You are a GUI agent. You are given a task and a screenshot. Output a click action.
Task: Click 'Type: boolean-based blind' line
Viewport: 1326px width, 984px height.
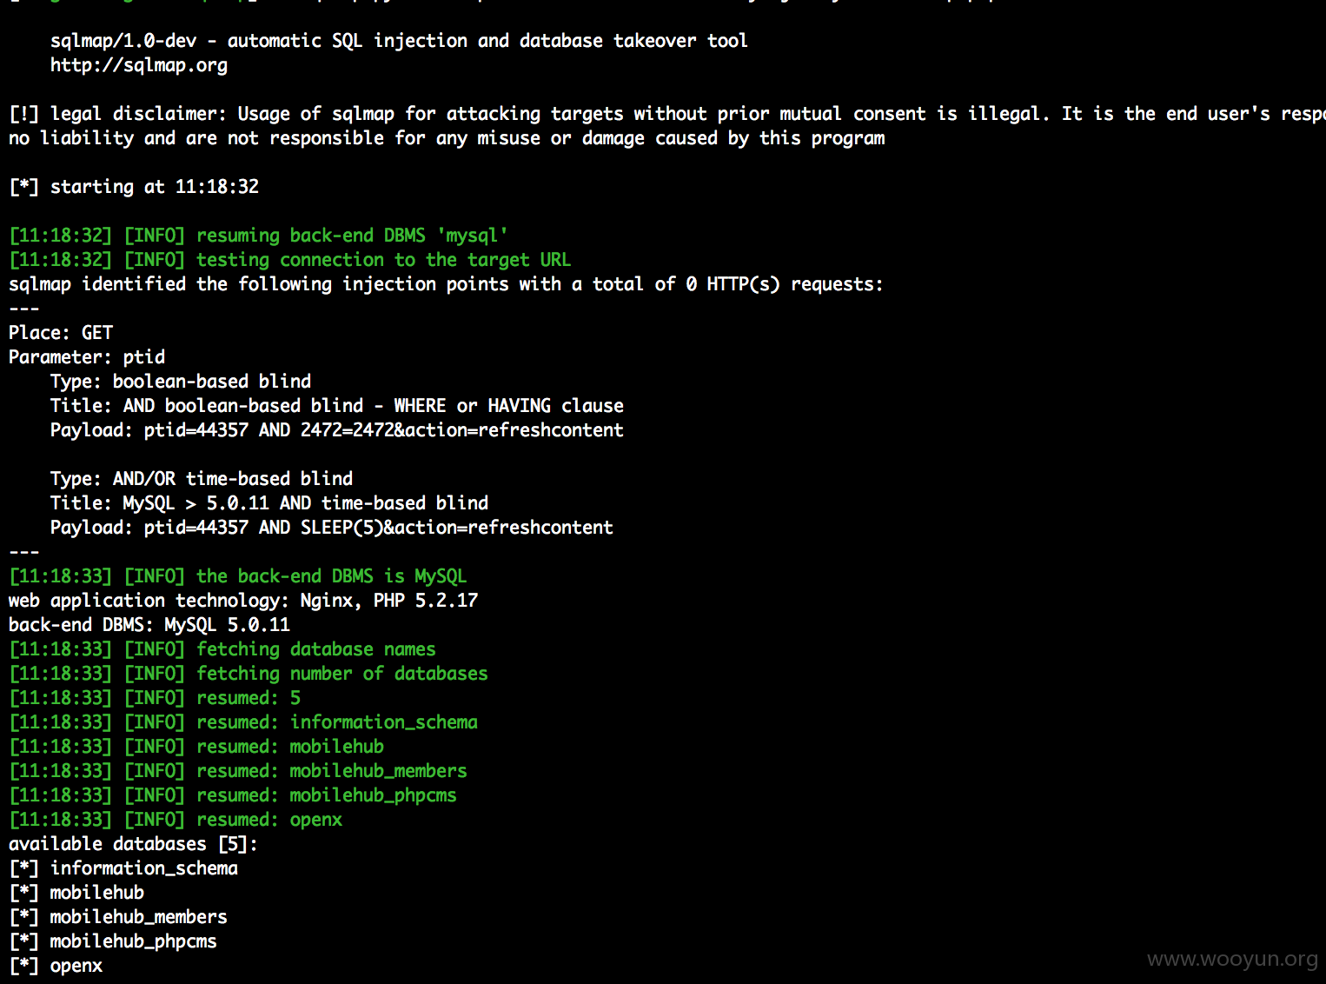tap(181, 382)
